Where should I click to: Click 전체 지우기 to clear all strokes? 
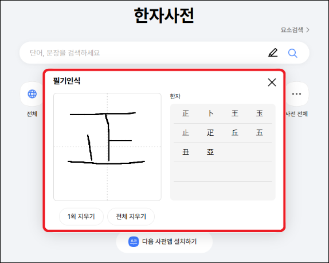[131, 217]
